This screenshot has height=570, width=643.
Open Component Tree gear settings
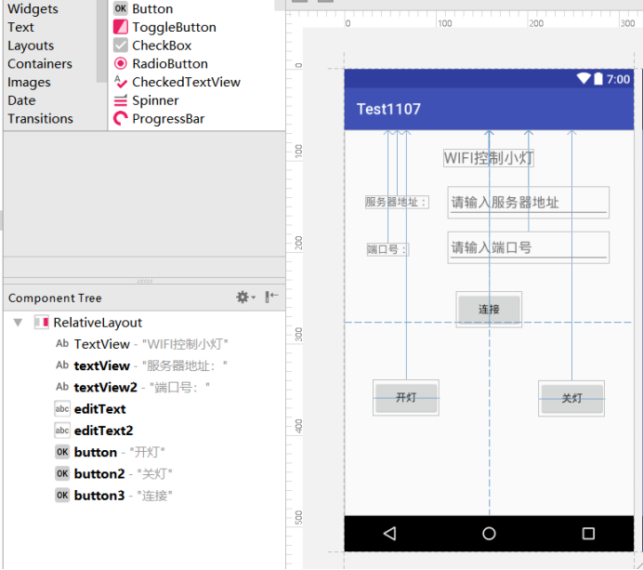click(x=243, y=298)
